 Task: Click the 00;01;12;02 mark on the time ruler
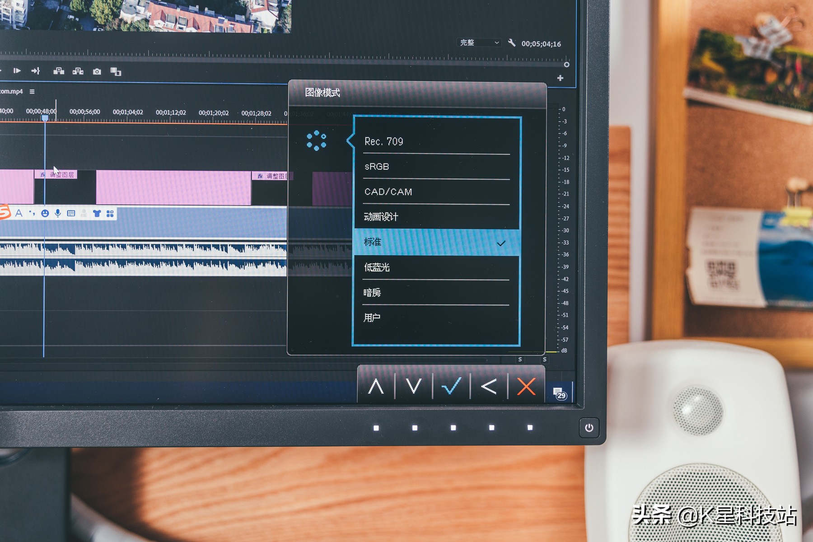[x=171, y=112]
